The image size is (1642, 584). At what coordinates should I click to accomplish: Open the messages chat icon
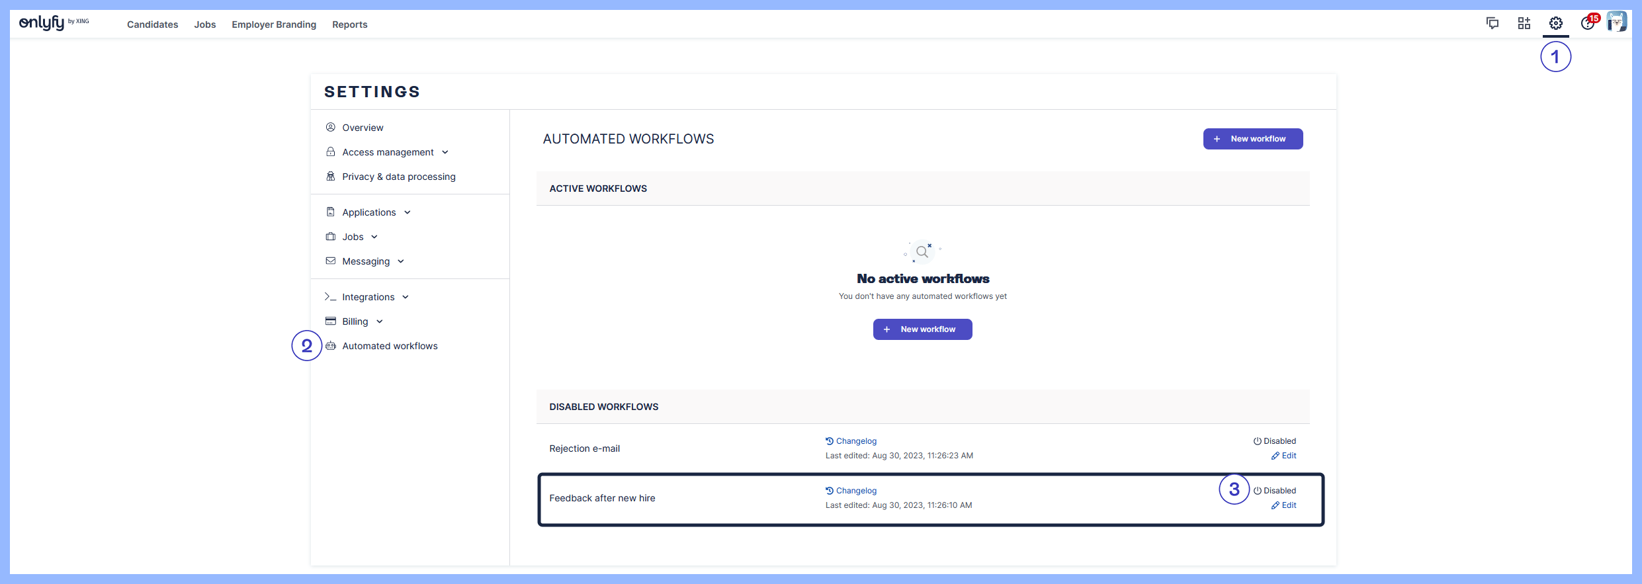1492,23
